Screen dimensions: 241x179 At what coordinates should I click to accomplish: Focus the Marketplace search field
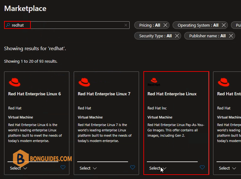[x=67, y=25]
